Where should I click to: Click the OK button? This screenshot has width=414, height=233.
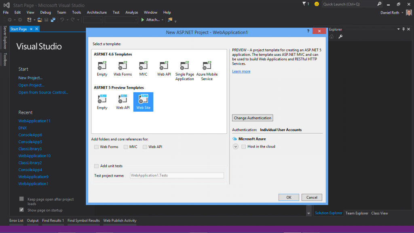click(x=289, y=197)
